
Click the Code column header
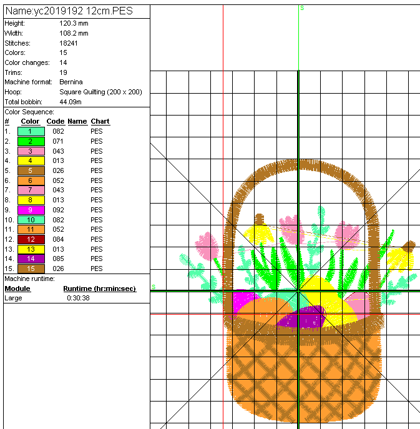click(56, 122)
